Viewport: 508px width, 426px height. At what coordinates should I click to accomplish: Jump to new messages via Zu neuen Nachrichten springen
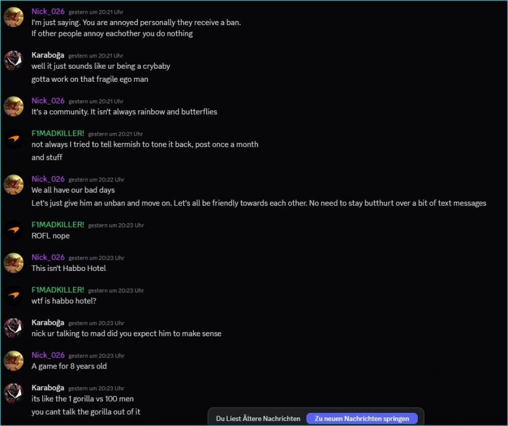[362, 419]
